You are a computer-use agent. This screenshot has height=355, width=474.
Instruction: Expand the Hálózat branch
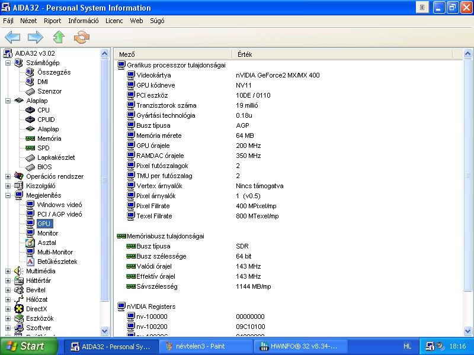pyautogui.click(x=8, y=299)
